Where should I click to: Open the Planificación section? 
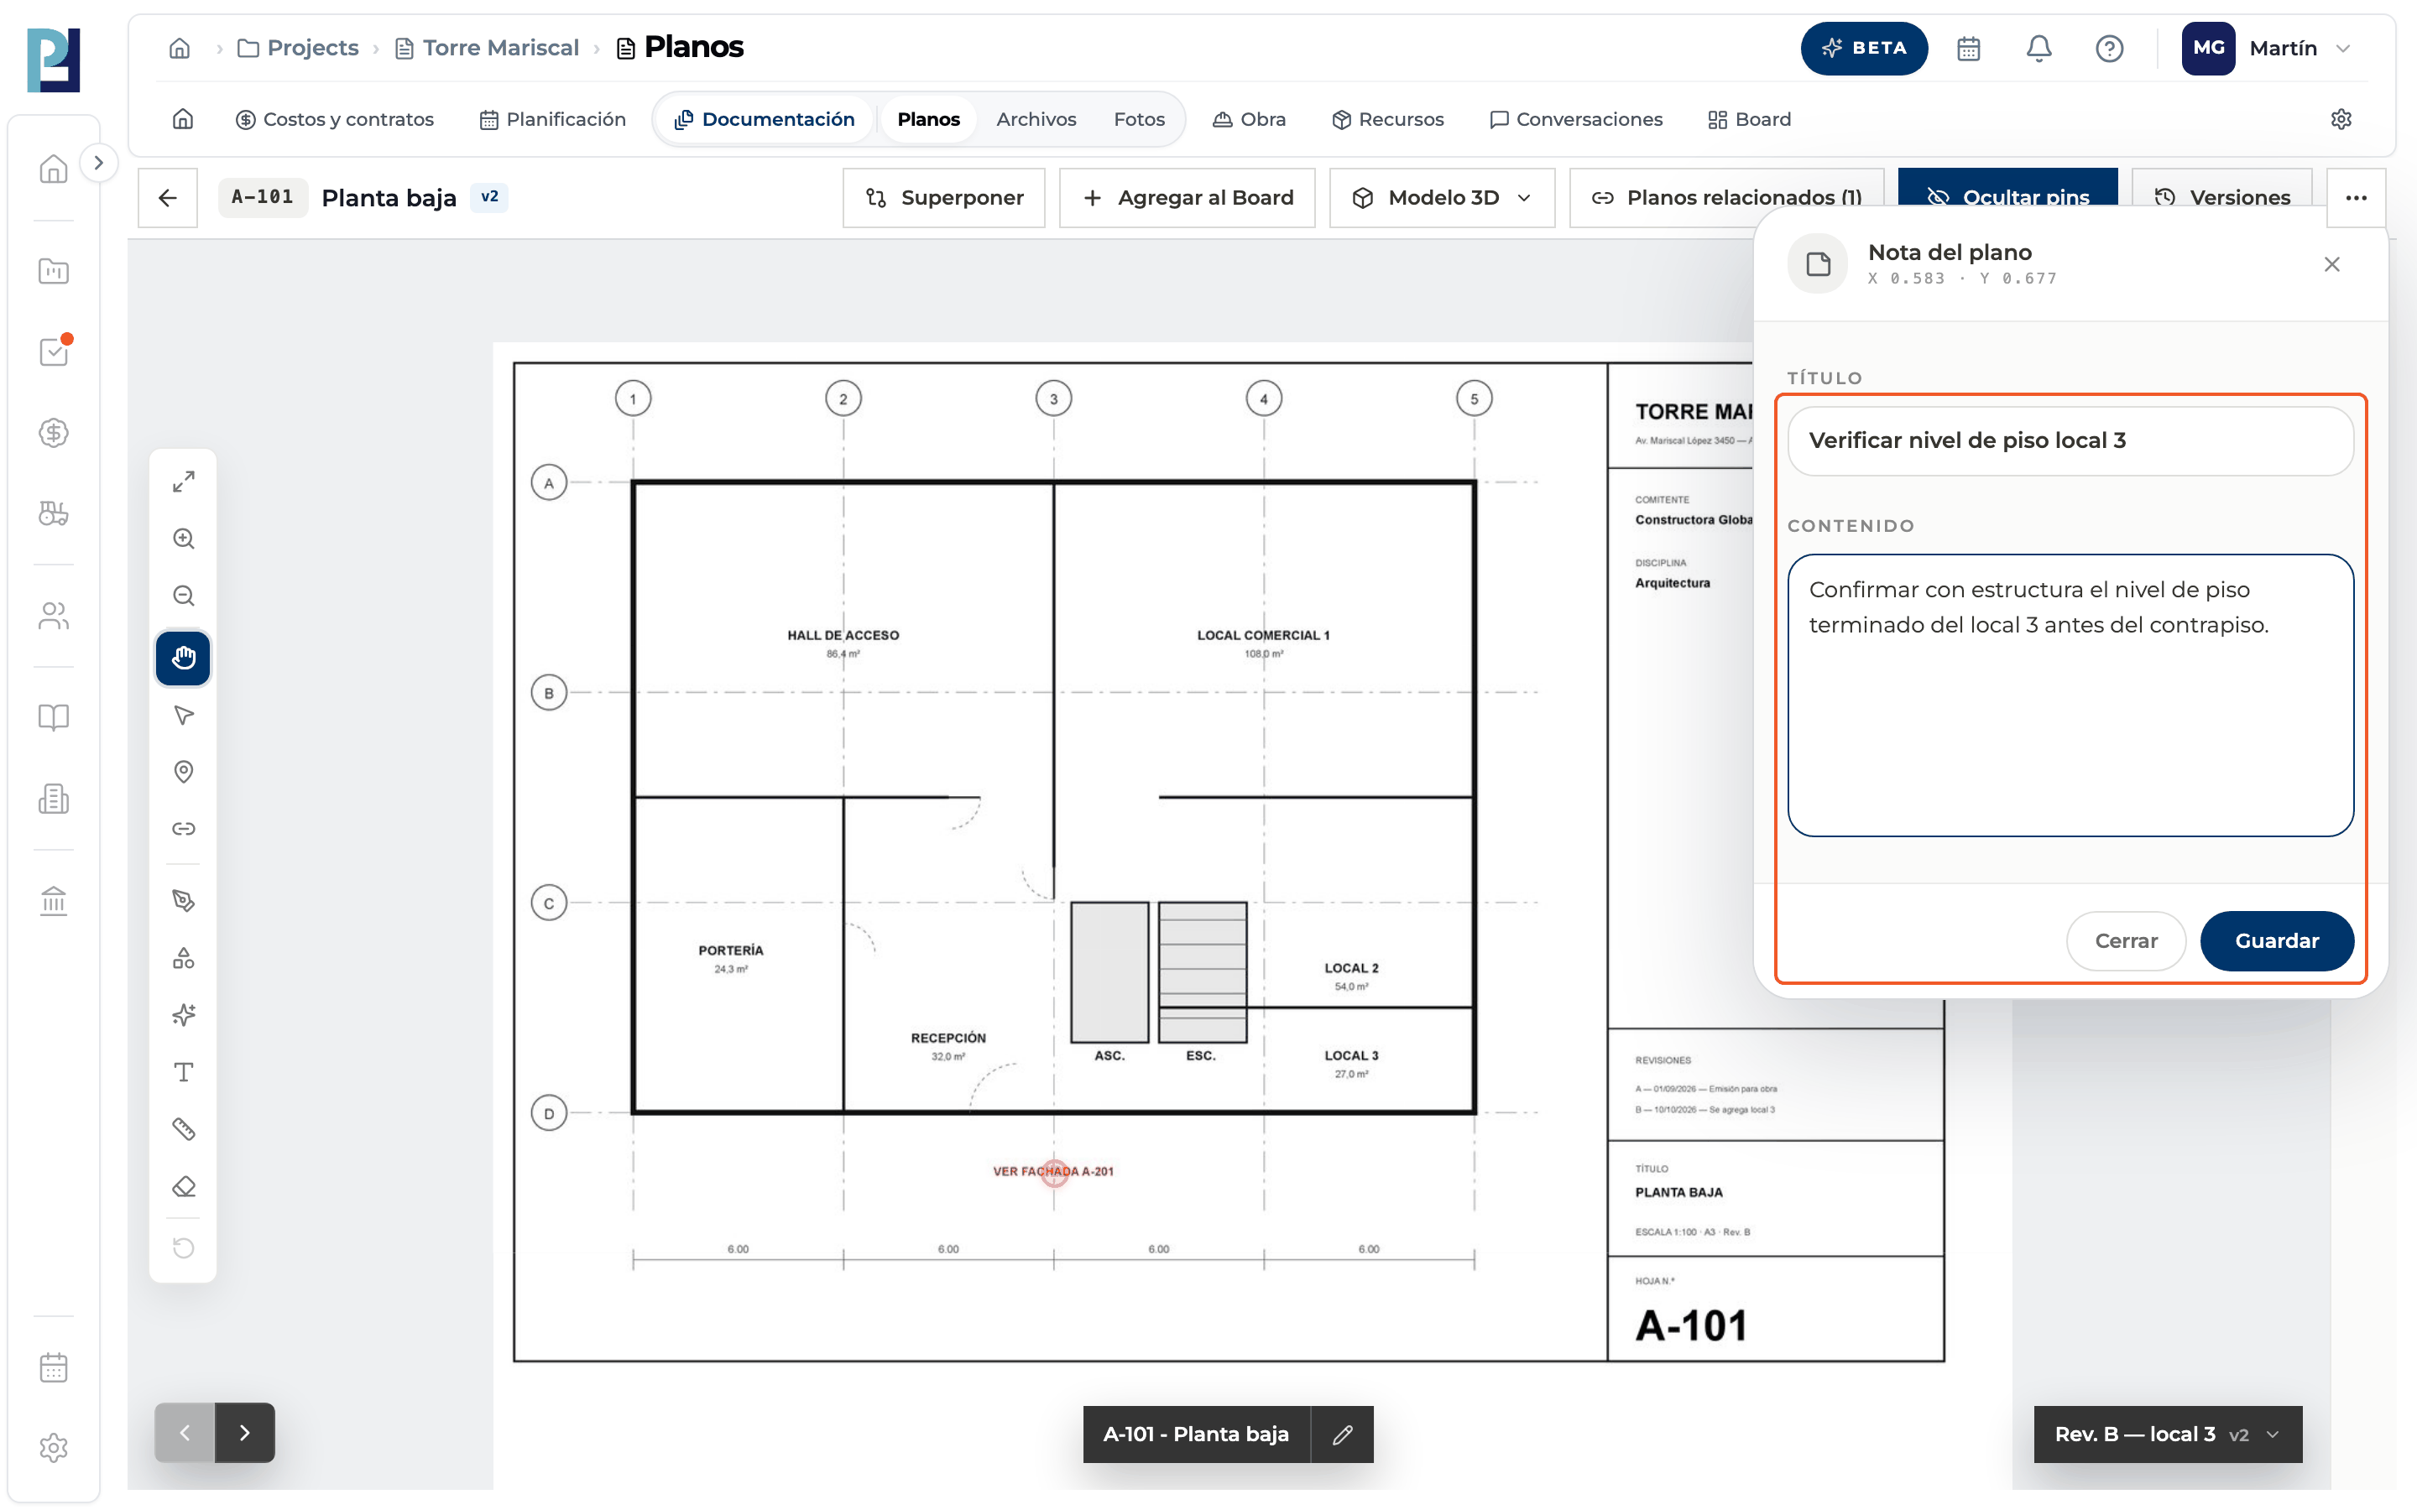[x=552, y=119]
